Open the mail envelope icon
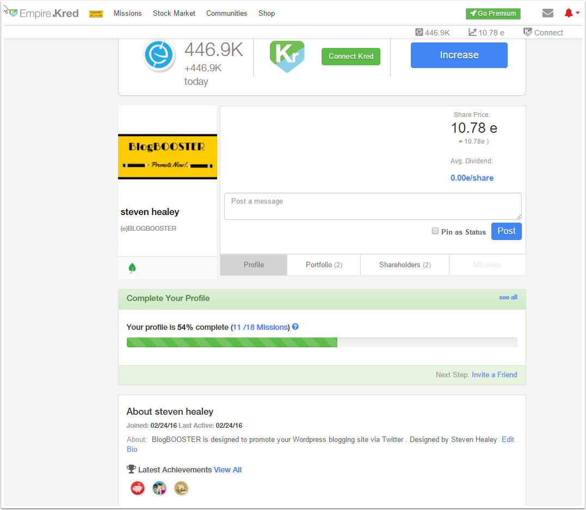 548,13
